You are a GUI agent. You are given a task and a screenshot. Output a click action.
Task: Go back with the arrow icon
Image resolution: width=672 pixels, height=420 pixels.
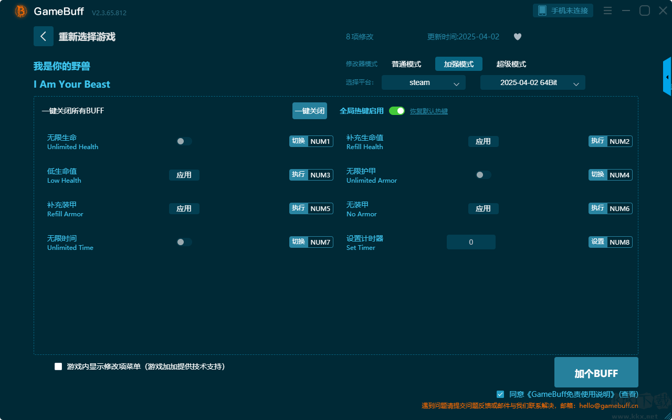[x=44, y=36]
